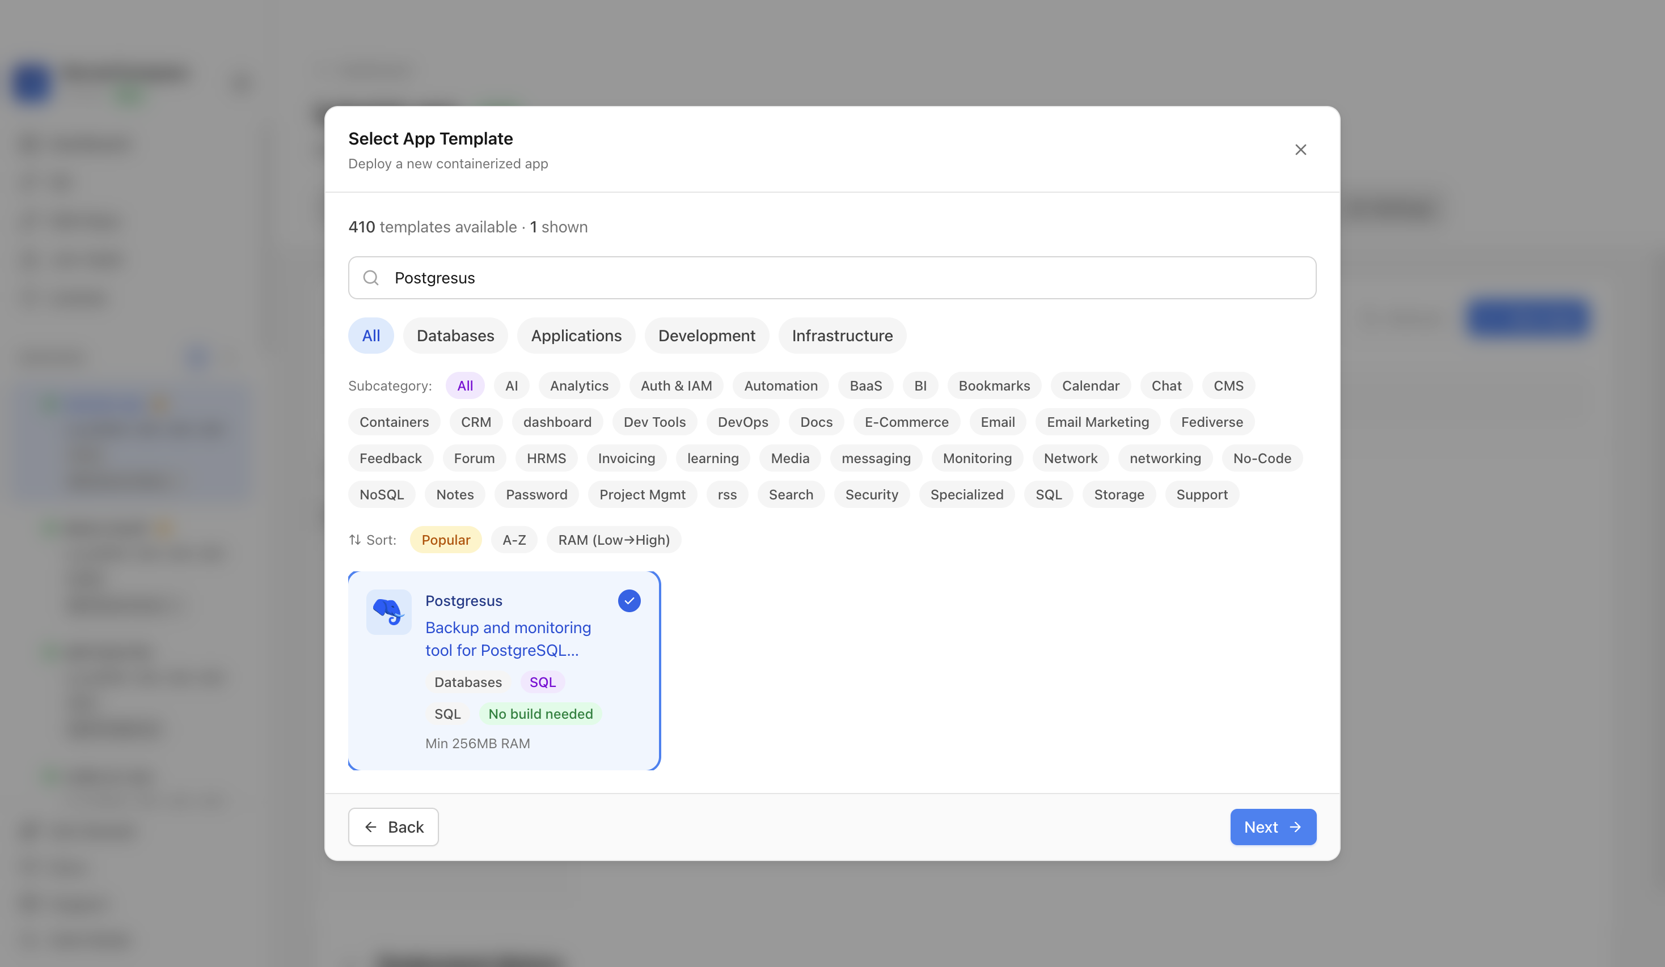Filter by Specialized subcategory
Viewport: 1665px width, 967px height.
tap(967, 495)
